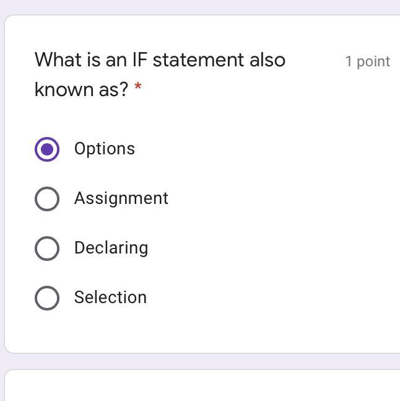Image resolution: width=400 pixels, height=401 pixels.
Task: Click the lavender gap between the cards
Action: 202,361
